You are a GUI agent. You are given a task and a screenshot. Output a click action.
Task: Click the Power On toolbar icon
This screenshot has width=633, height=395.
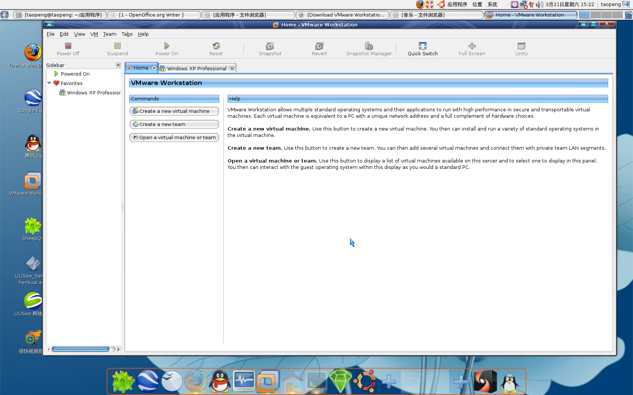coord(167,49)
